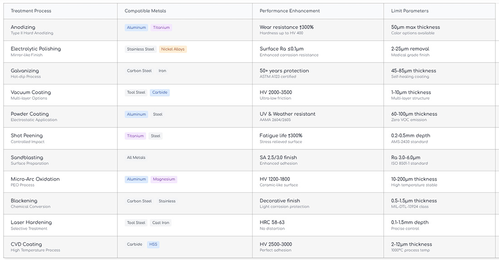Click the Aluminum tag in Anodizing row

pos(136,28)
